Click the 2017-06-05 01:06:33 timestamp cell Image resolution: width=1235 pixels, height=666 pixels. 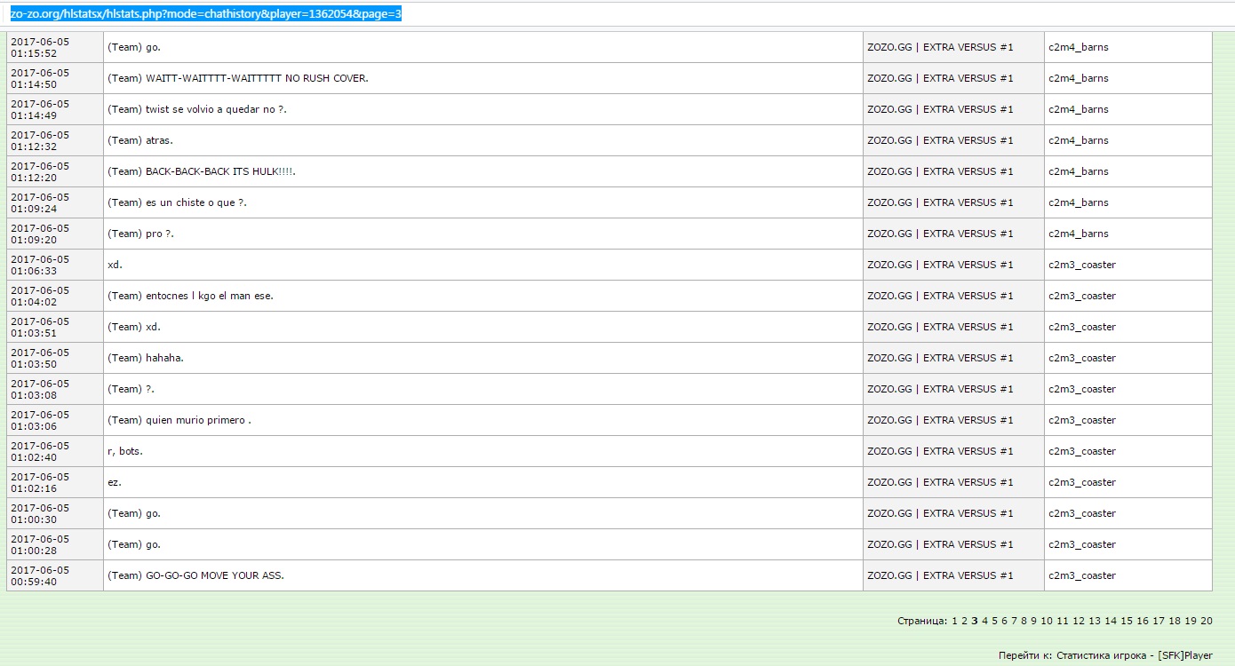pyautogui.click(x=40, y=265)
